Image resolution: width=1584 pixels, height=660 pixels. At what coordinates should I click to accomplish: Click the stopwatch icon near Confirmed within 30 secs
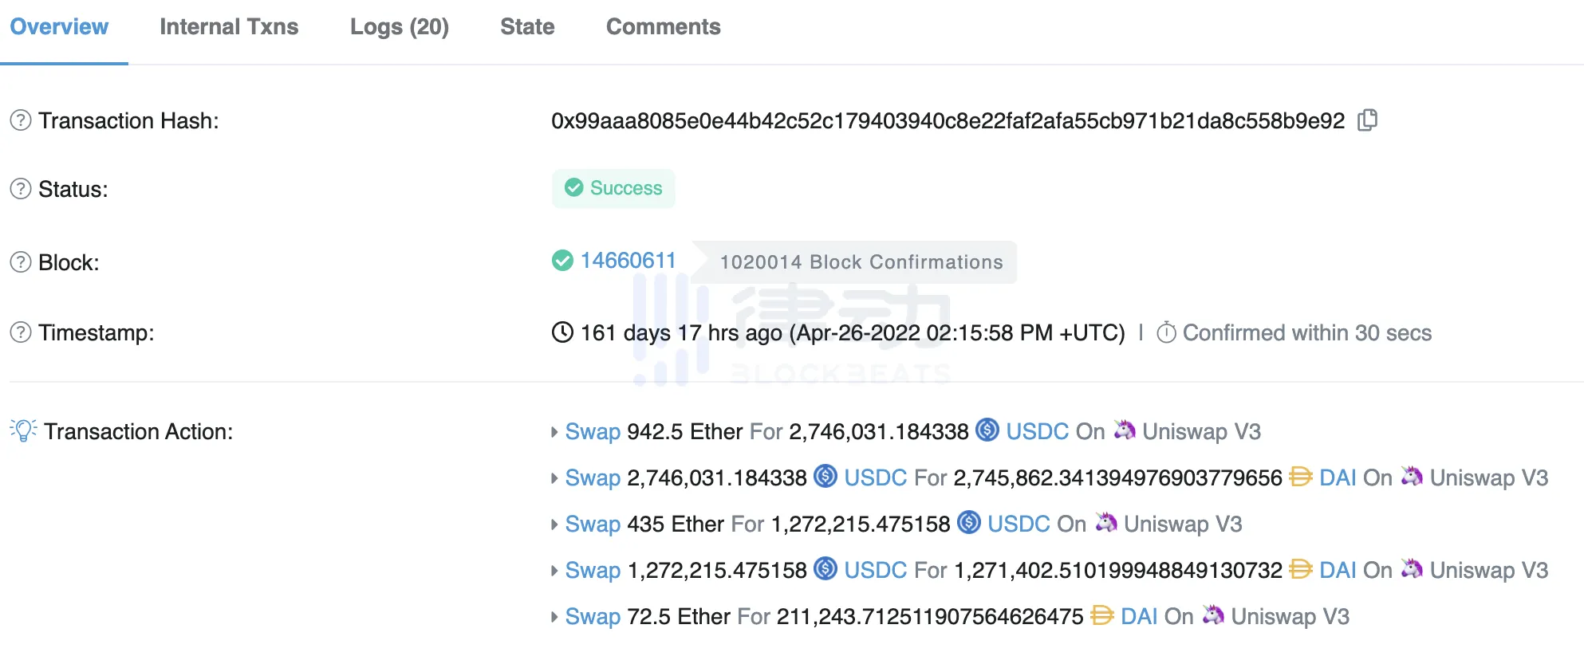[1166, 332]
